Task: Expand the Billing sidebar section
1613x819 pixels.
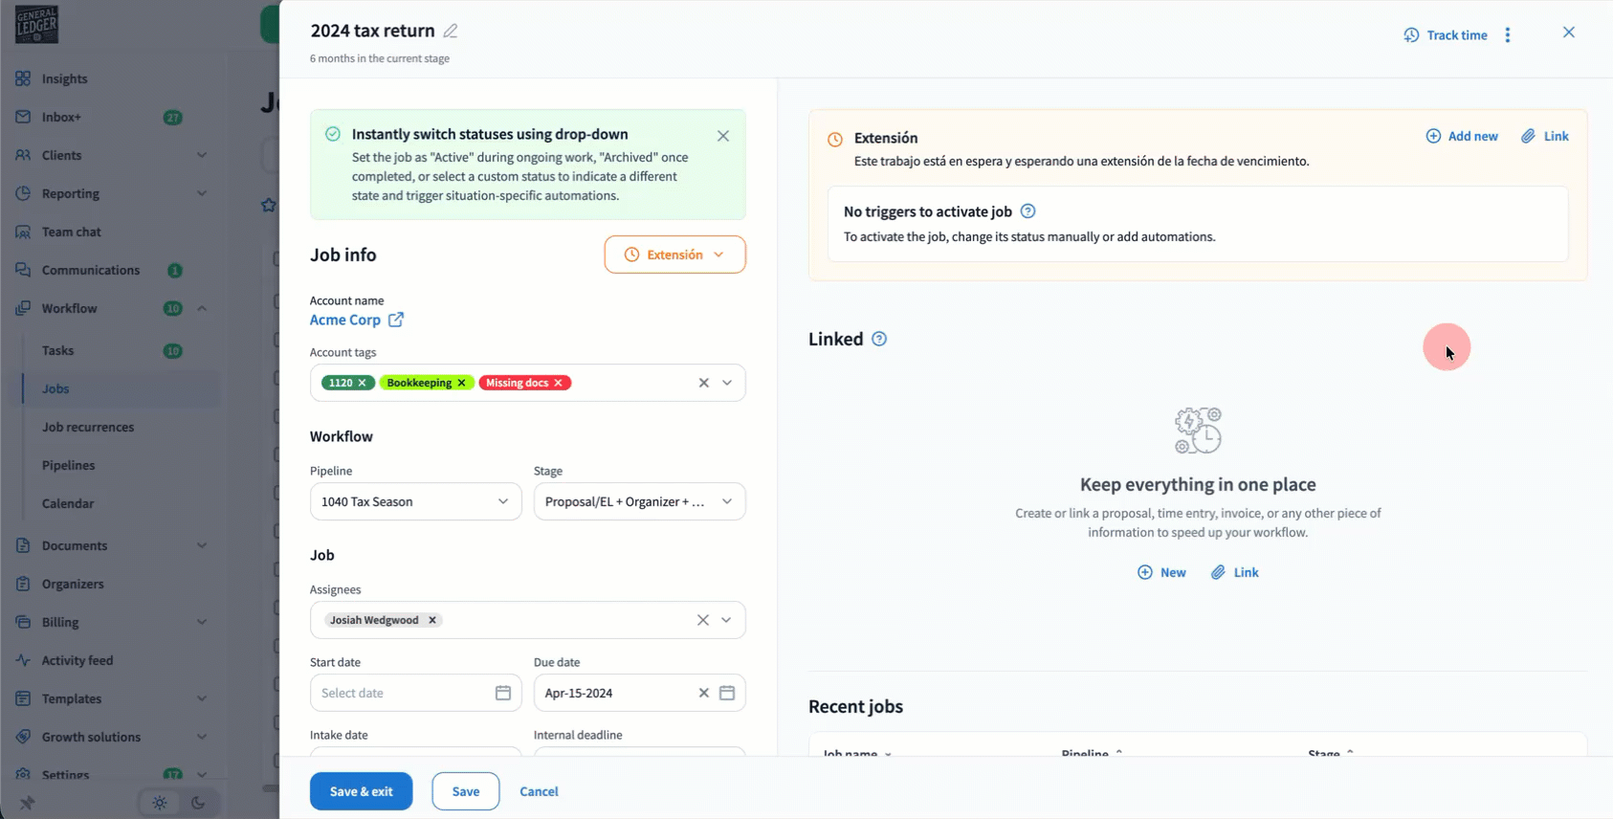Action: [202, 622]
